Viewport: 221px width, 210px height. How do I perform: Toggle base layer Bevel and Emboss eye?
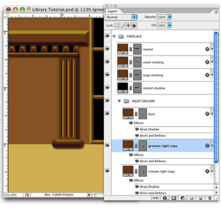[137, 136]
